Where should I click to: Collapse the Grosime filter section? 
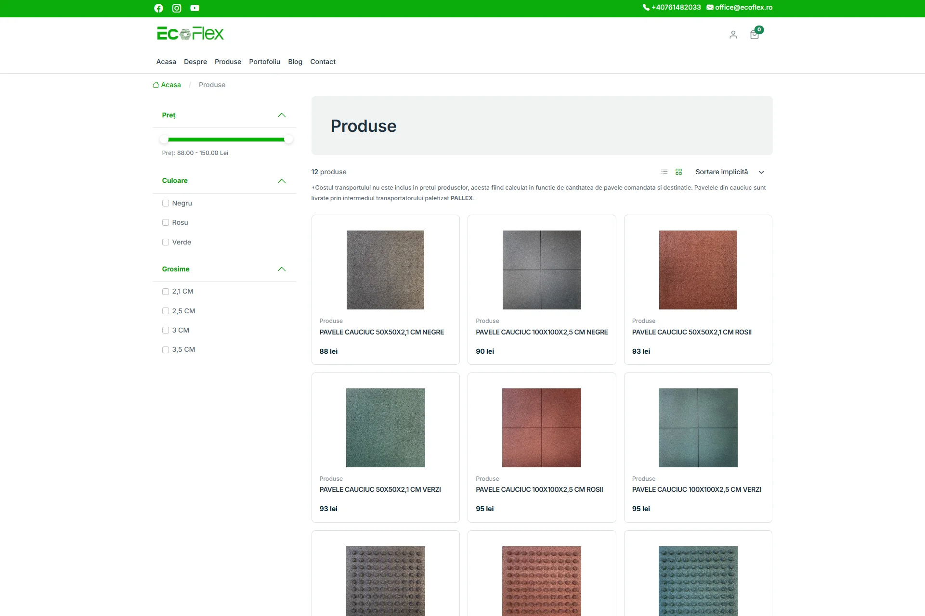[x=282, y=269]
